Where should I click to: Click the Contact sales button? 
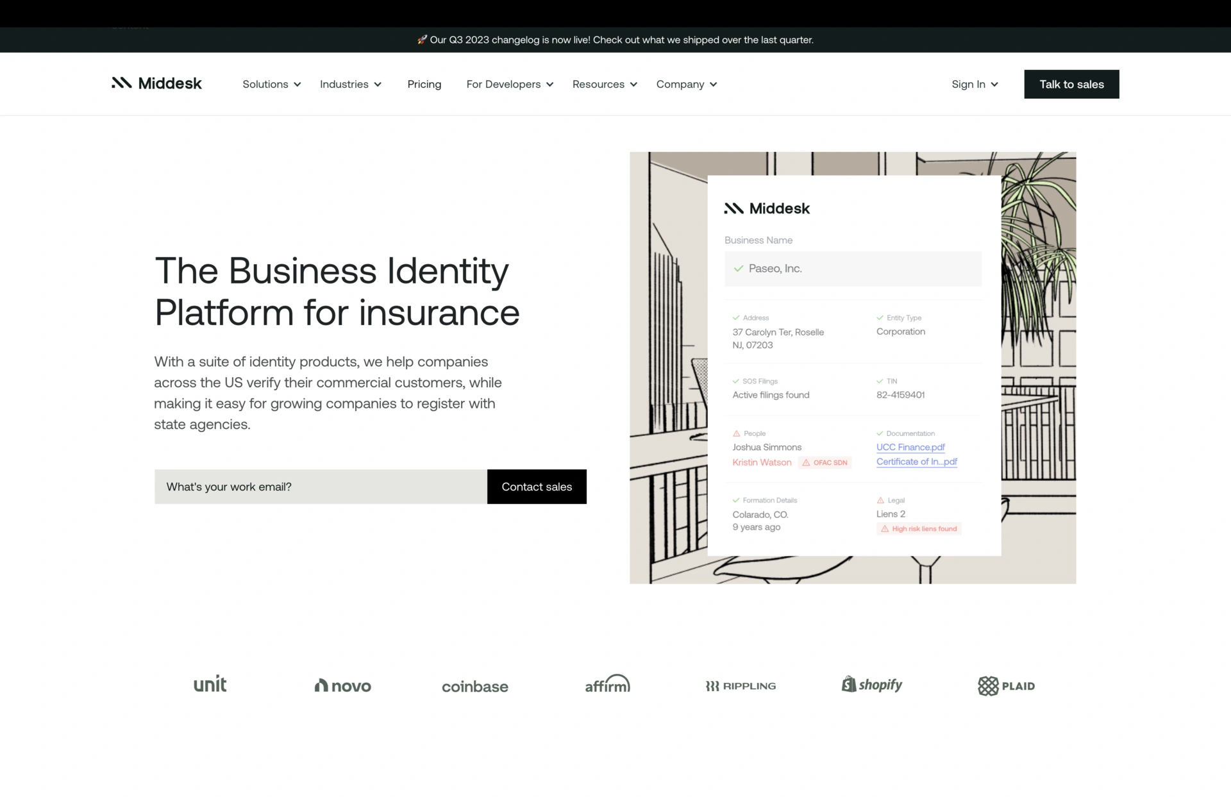tap(536, 487)
